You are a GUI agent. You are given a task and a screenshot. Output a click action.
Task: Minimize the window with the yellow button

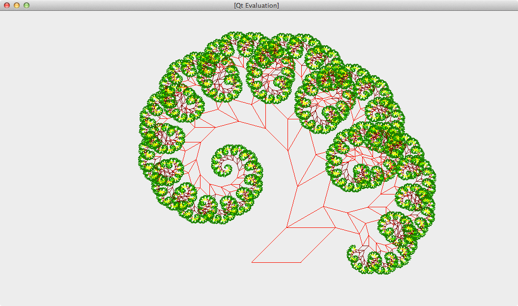pyautogui.click(x=17, y=5)
